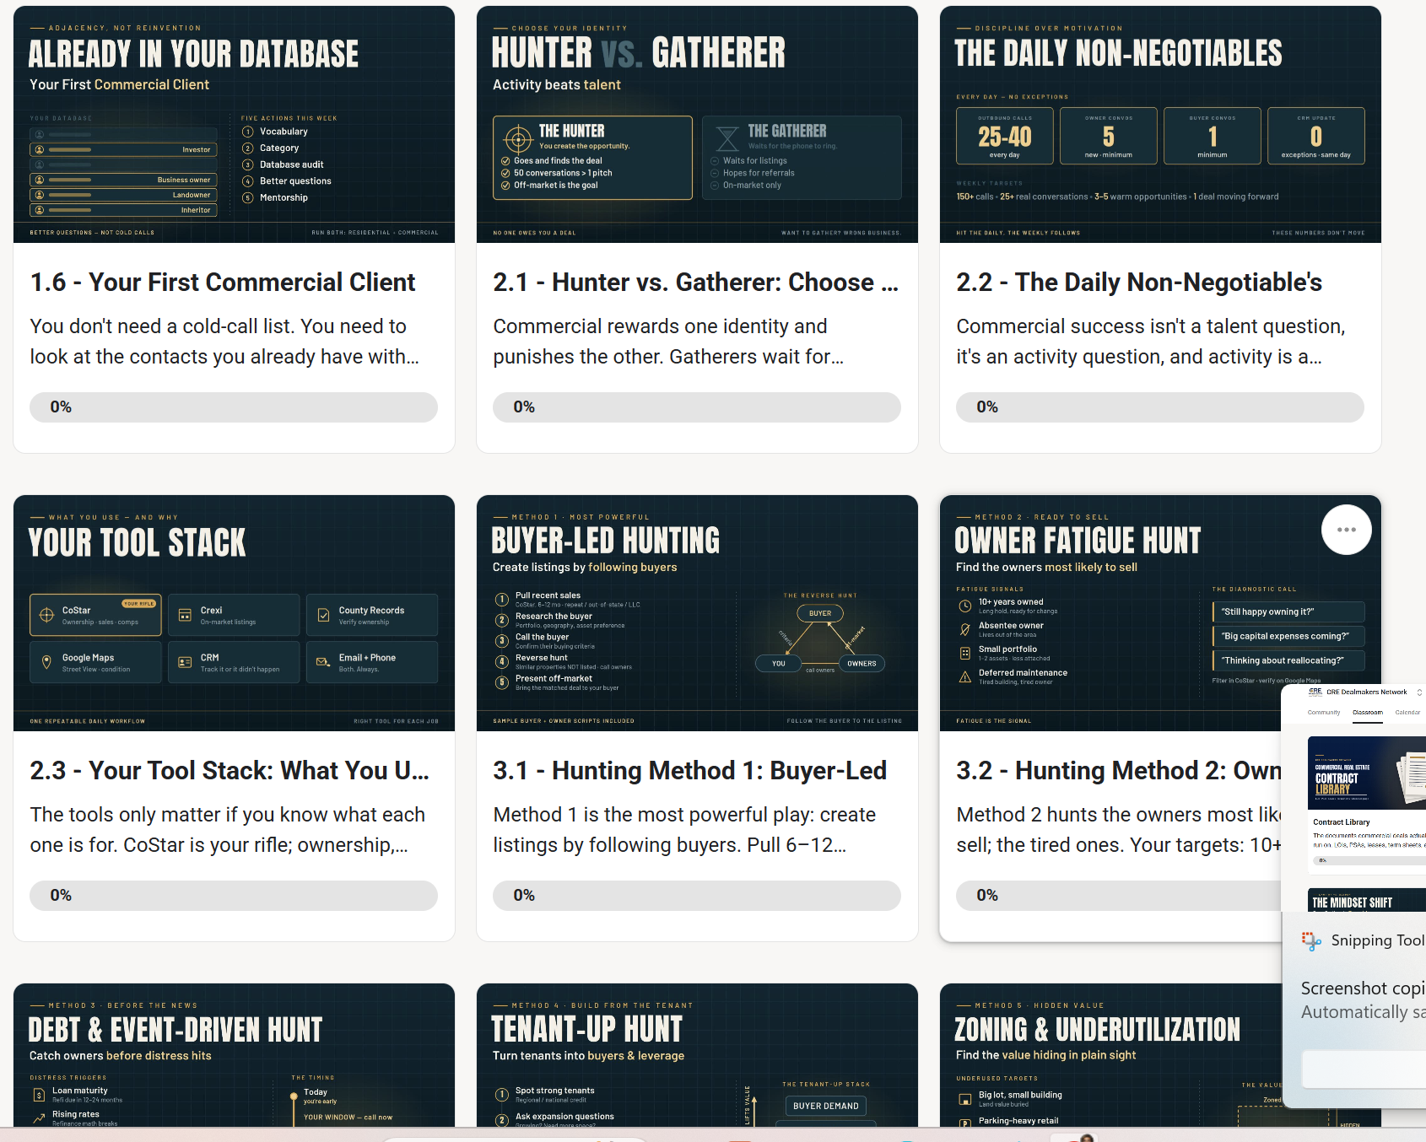Open the Buyer-Led Hunting thumbnail

(697, 613)
